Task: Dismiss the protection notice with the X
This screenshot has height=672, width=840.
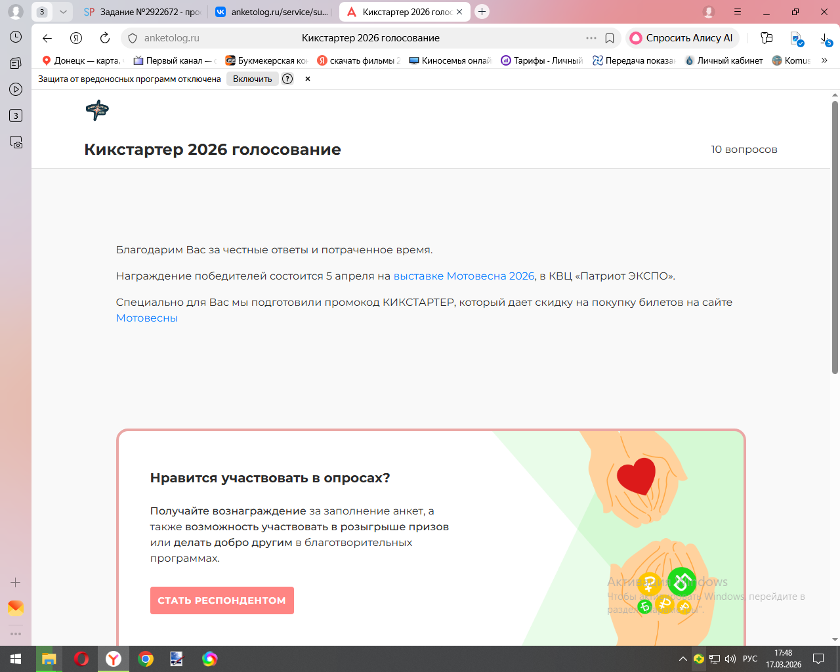Action: pyautogui.click(x=308, y=79)
